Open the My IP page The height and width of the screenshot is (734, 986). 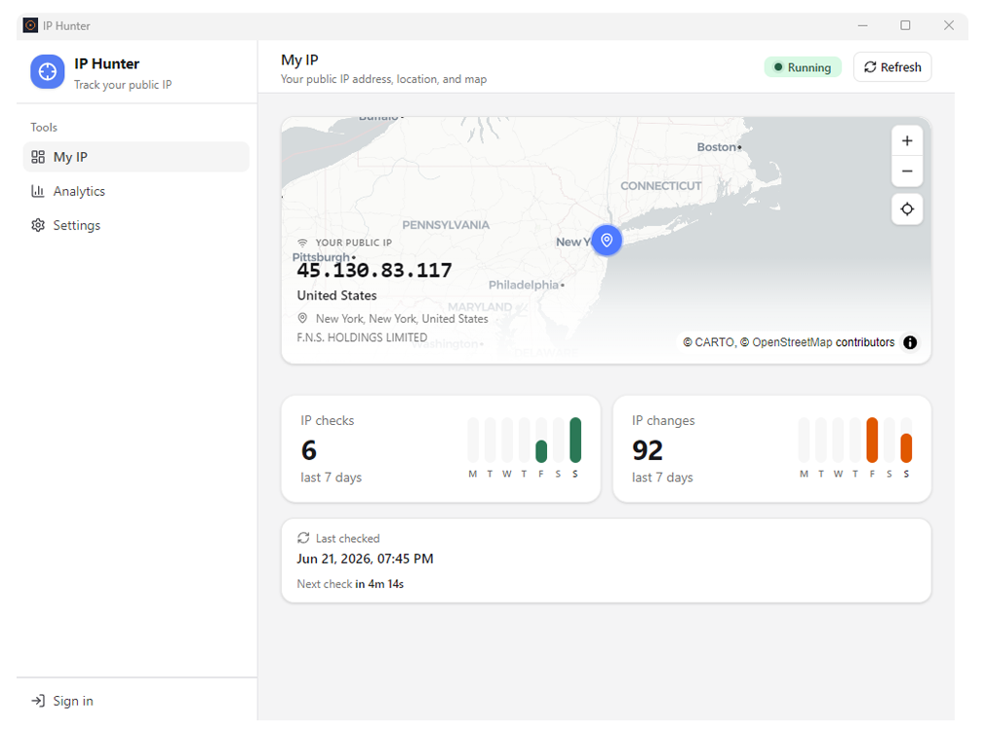136,157
